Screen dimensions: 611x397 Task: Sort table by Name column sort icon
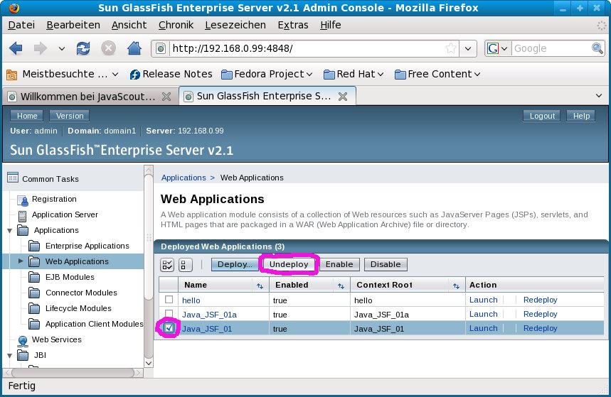click(260, 285)
